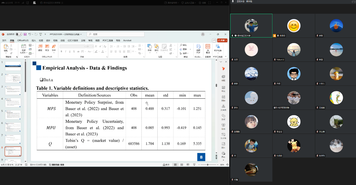356x185 pixels.
Task: Switch to Slide Sorter view icon
Action: (x=182, y=165)
